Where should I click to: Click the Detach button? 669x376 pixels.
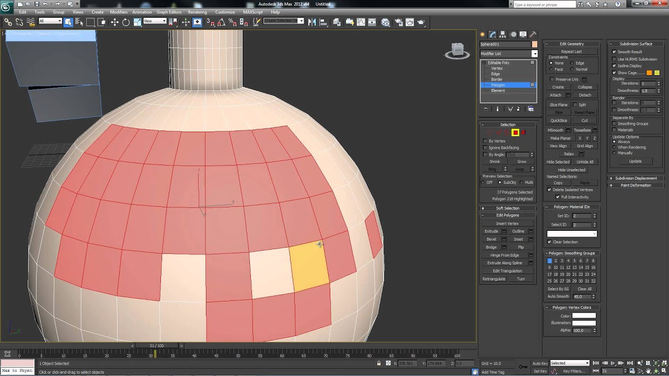585,95
